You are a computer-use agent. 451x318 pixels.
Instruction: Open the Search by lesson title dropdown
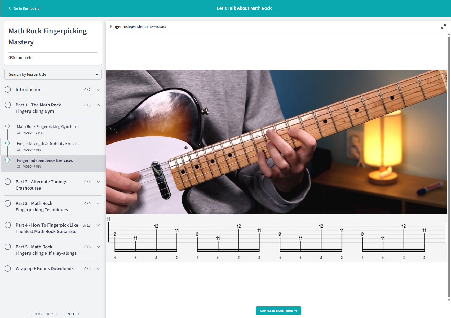click(53, 74)
